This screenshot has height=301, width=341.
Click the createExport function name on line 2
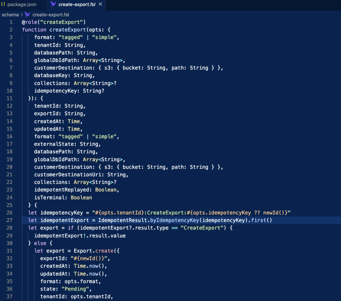click(68, 30)
